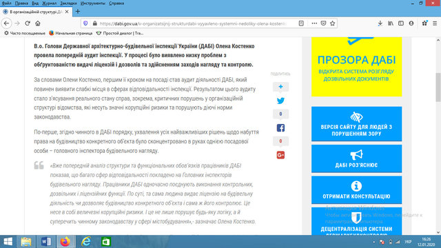The height and width of the screenshot is (248, 441).
Task: Open page actions three-dots menu
Action: coord(314,23)
